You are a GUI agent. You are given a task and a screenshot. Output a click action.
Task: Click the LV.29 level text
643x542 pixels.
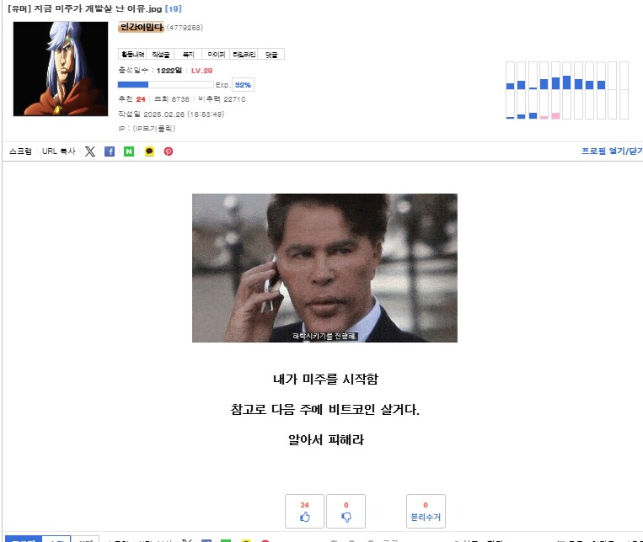201,71
